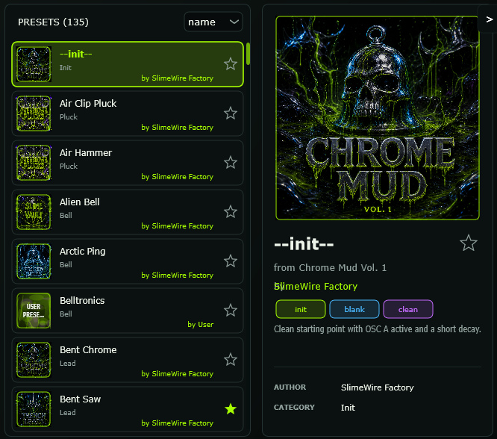Image resolution: width=497 pixels, height=439 pixels.
Task: Click the Alien Bell thumbnail
Action: [34, 212]
